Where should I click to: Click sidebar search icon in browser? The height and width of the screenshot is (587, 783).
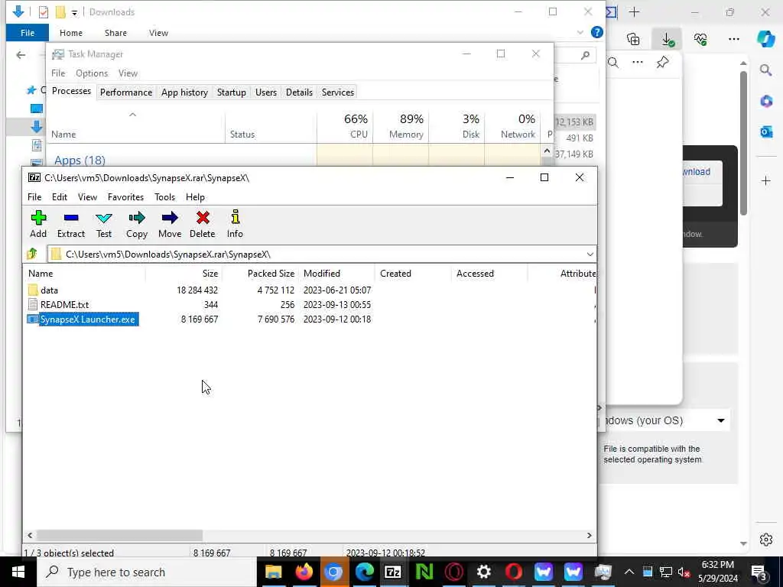click(x=766, y=70)
